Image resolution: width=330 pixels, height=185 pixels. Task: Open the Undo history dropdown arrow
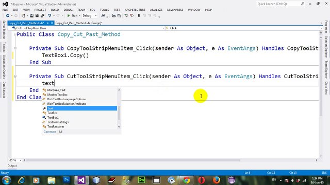pos(54,16)
